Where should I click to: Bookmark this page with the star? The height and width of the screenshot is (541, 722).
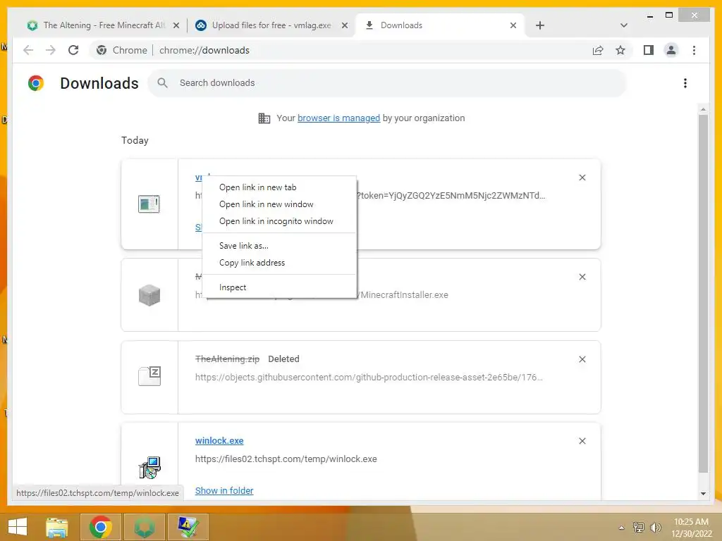[x=620, y=50]
